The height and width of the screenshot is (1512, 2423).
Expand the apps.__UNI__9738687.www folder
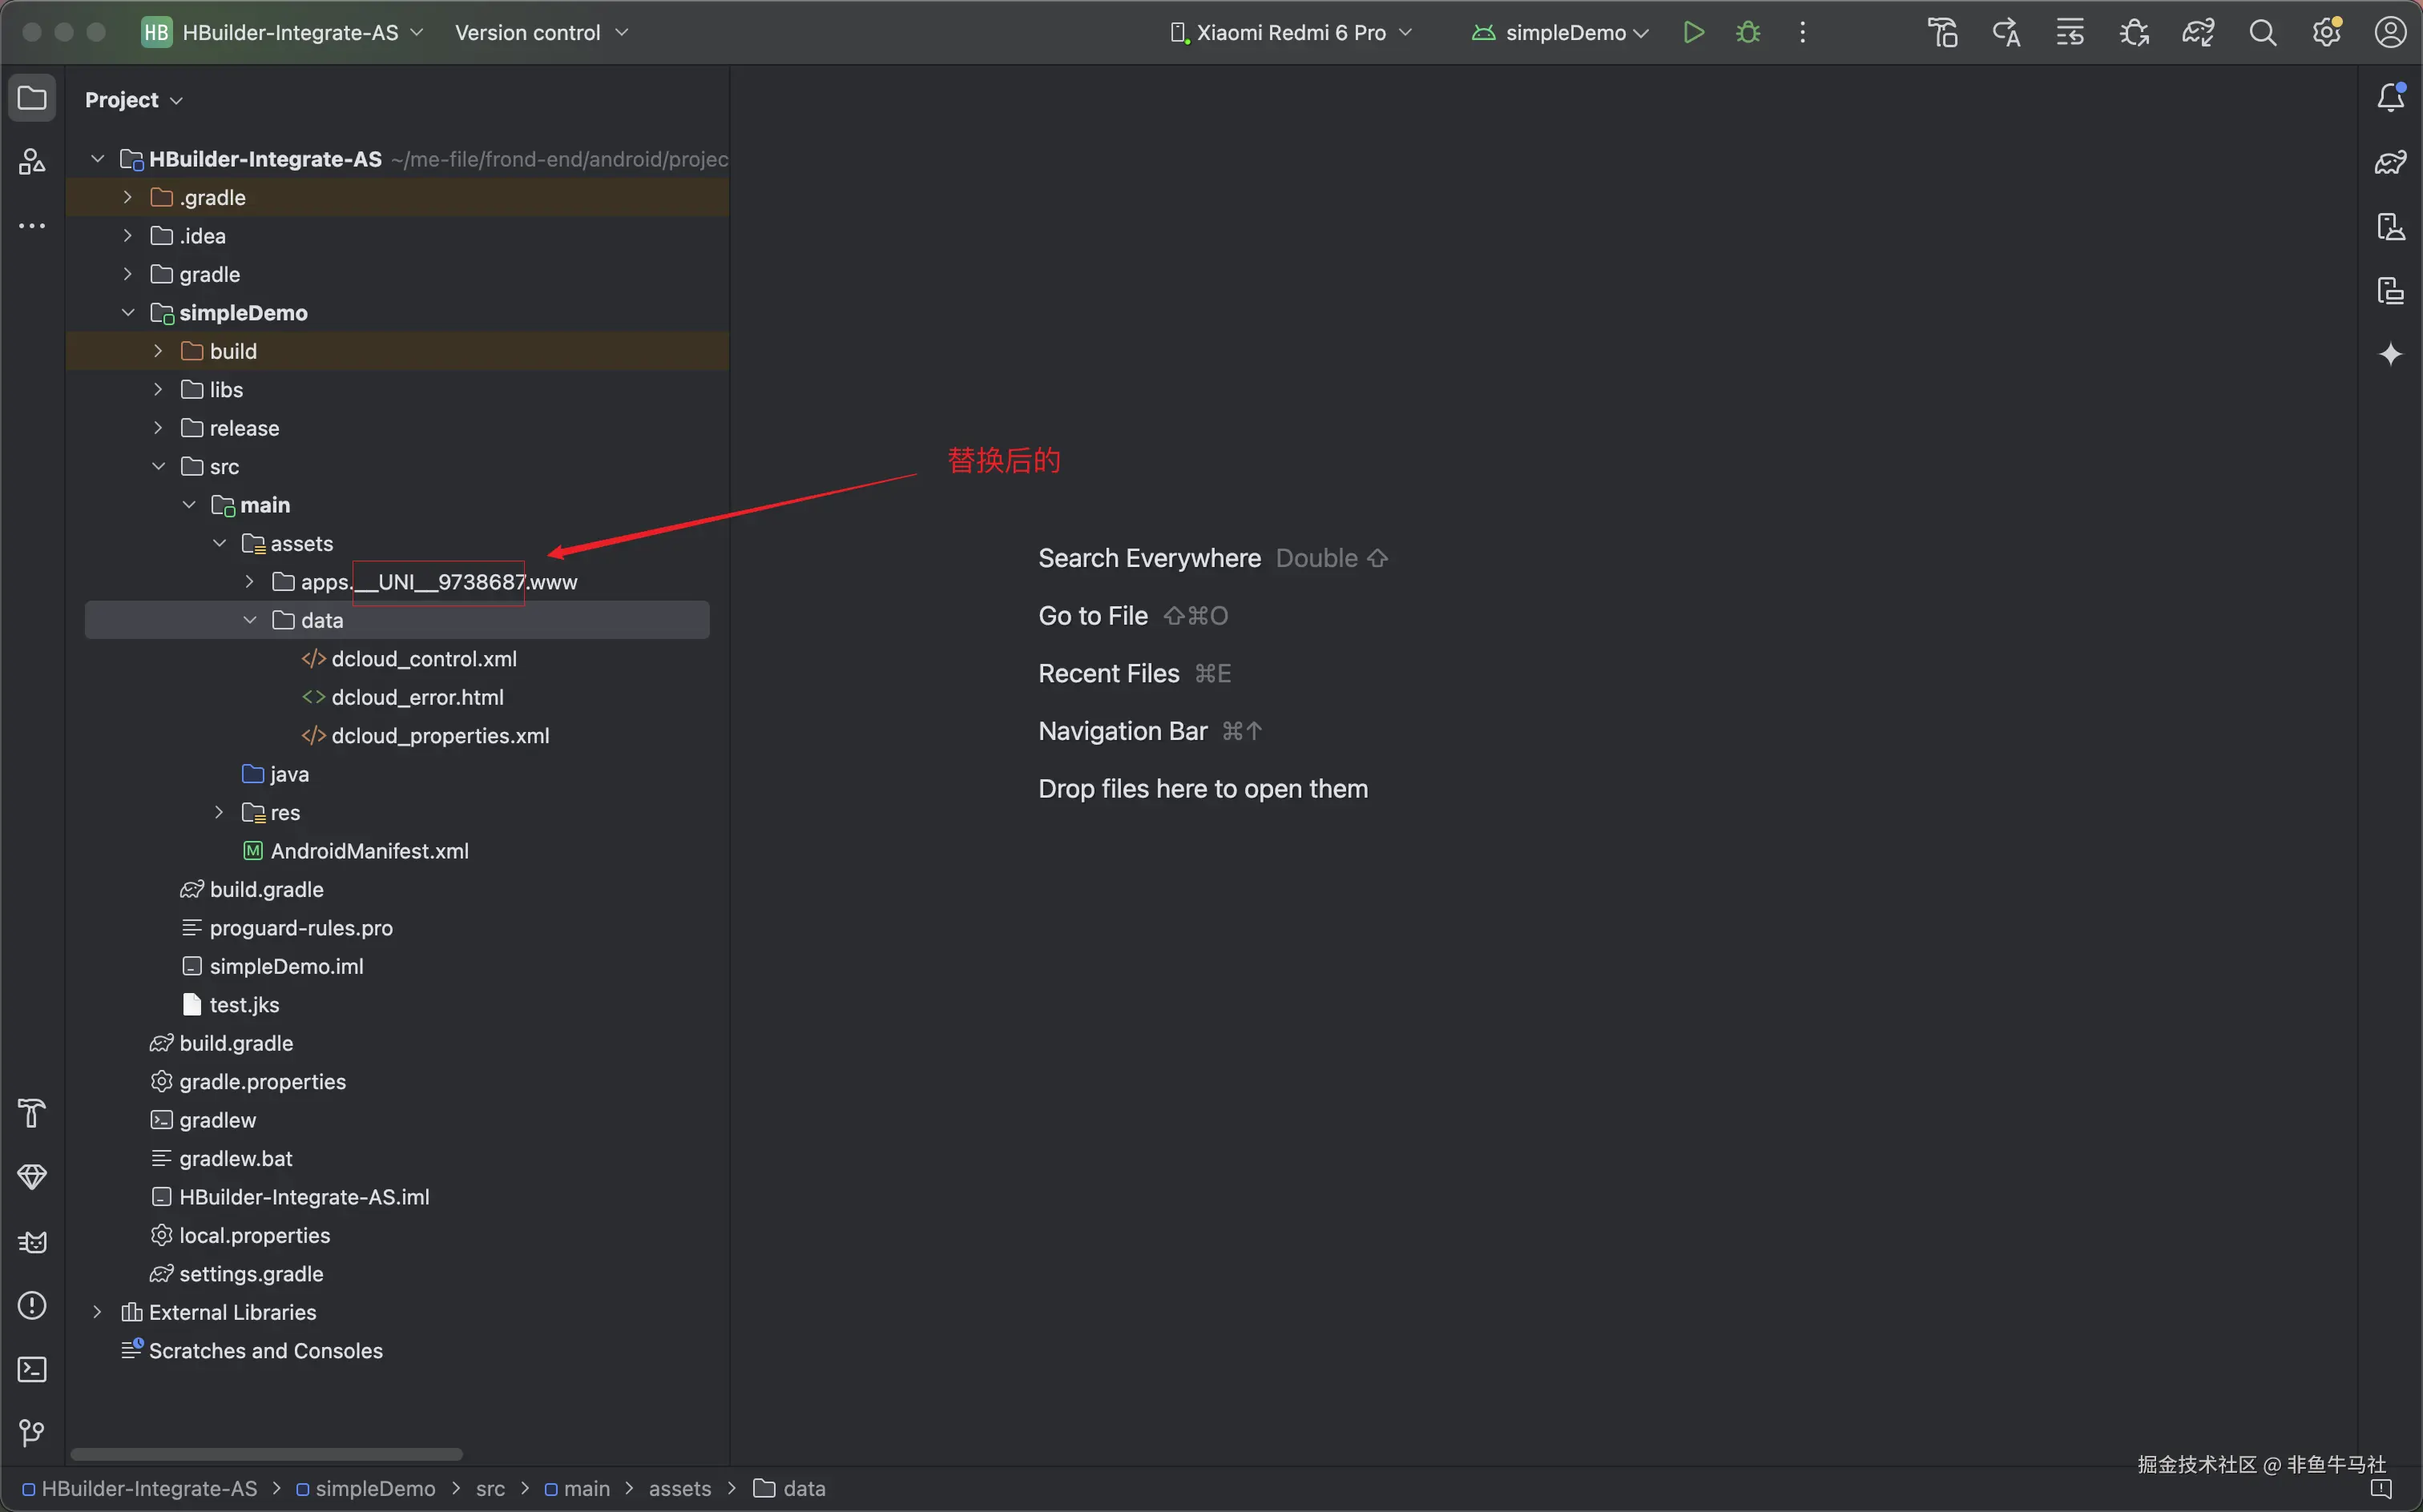pyautogui.click(x=250, y=582)
